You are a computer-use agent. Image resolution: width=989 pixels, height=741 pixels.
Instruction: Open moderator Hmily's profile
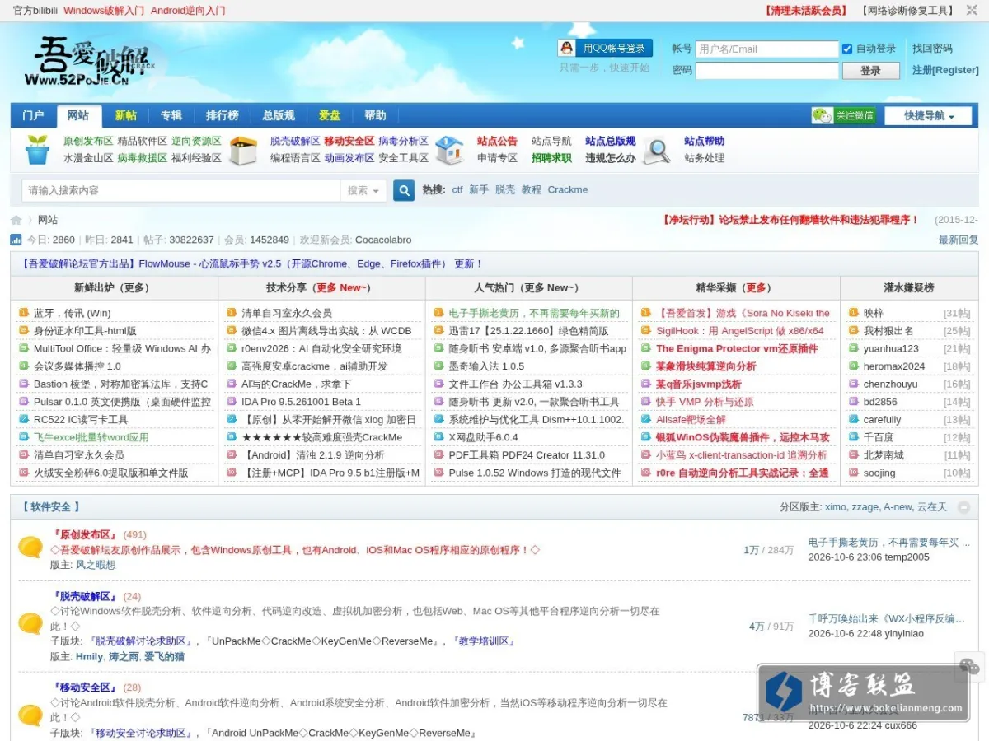coord(90,656)
